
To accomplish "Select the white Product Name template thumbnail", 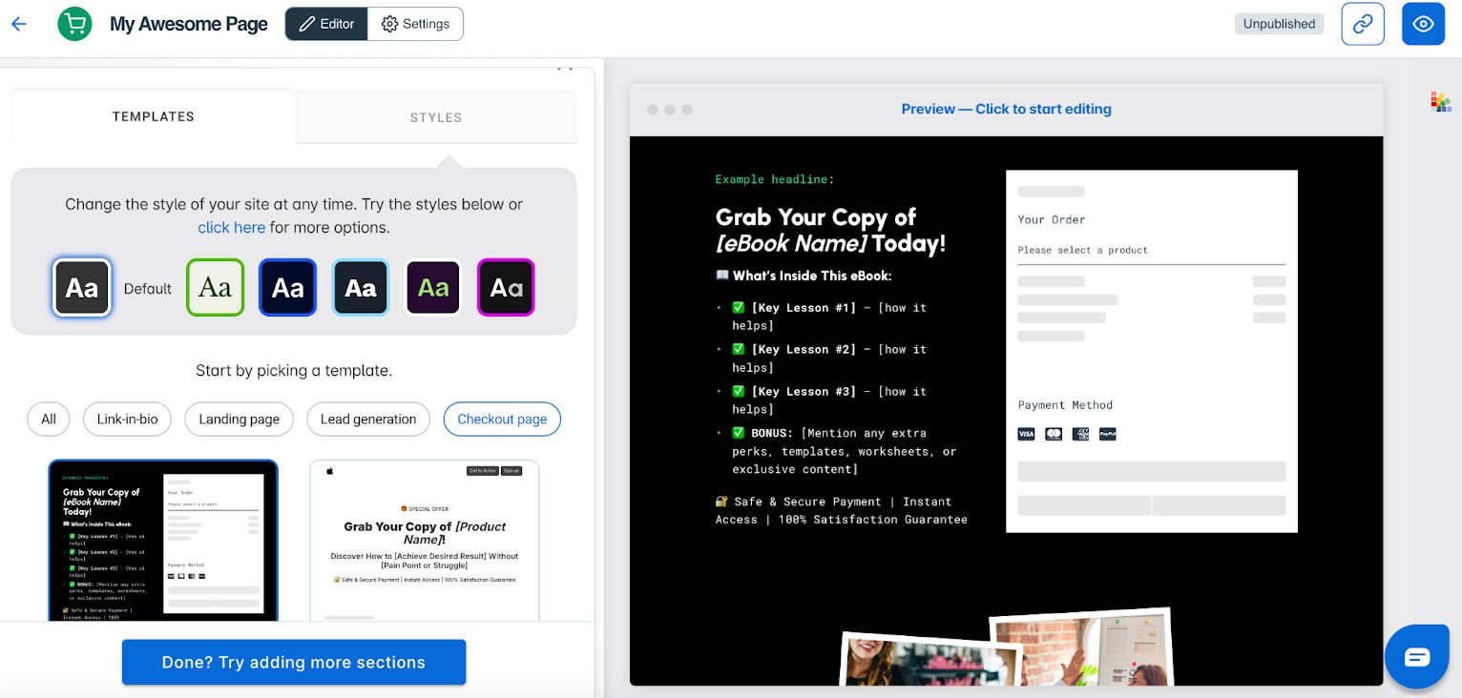I will click(x=424, y=540).
